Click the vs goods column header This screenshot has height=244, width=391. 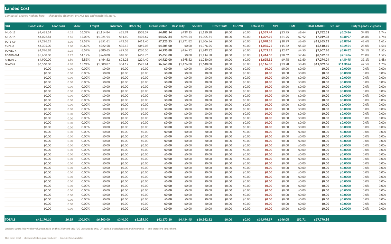(375, 26)
